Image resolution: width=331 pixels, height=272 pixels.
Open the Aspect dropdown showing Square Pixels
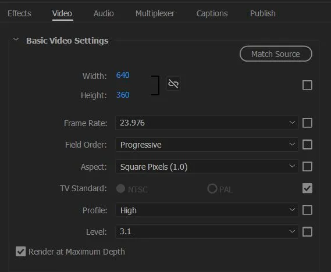click(x=207, y=167)
